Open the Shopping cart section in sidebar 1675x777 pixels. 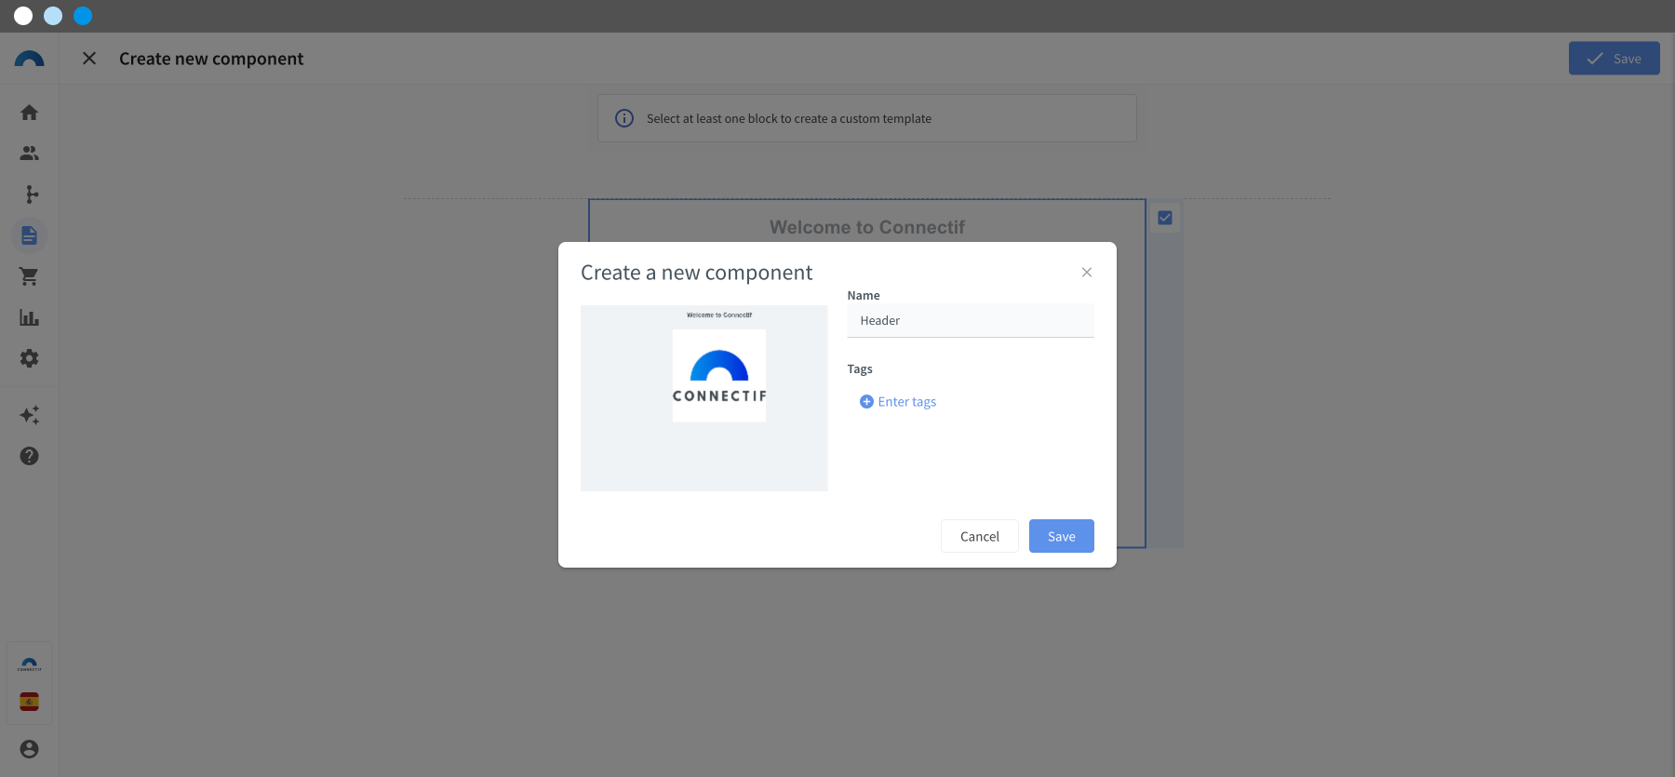click(29, 276)
